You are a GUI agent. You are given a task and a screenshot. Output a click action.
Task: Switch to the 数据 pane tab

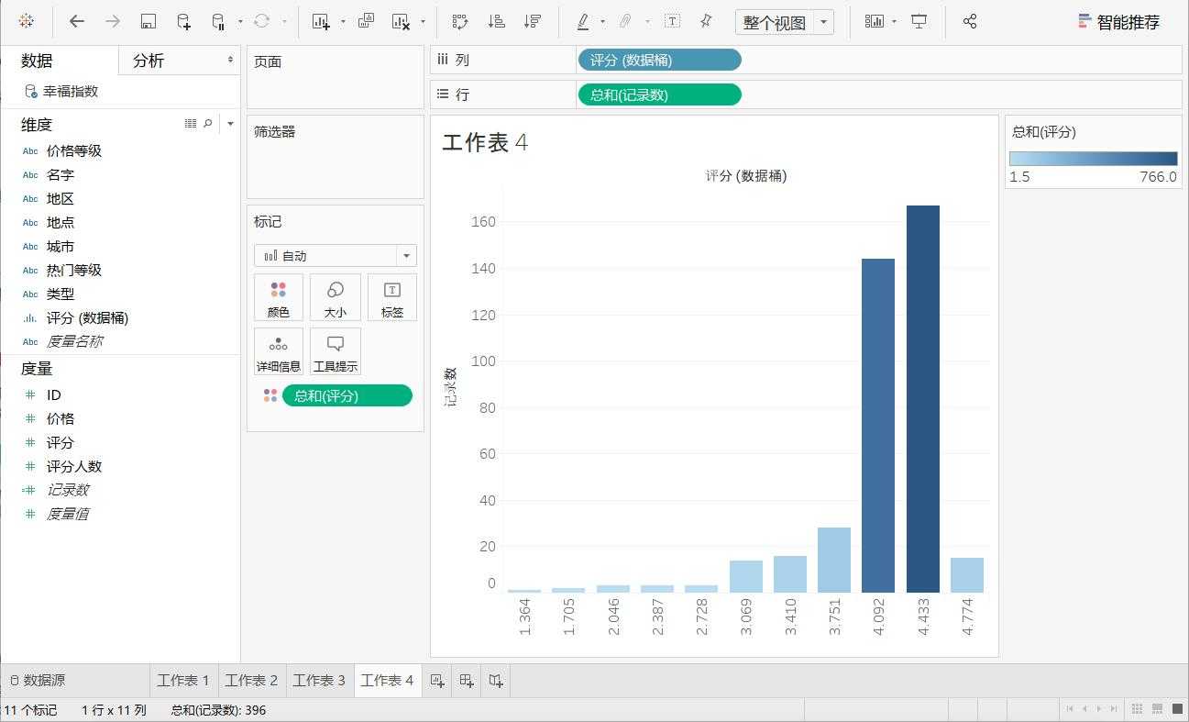[37, 61]
